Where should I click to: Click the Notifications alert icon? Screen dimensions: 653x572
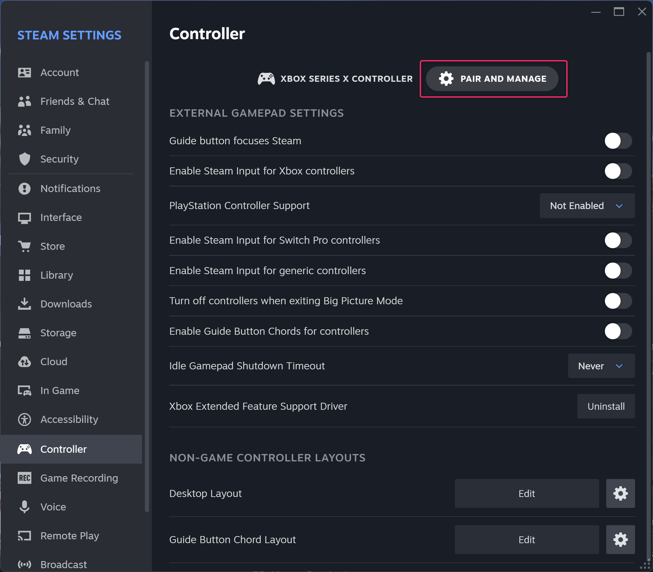[24, 189]
